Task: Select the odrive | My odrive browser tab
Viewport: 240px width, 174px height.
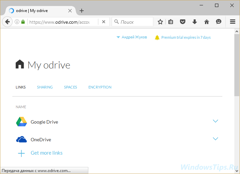Action: coord(40,11)
